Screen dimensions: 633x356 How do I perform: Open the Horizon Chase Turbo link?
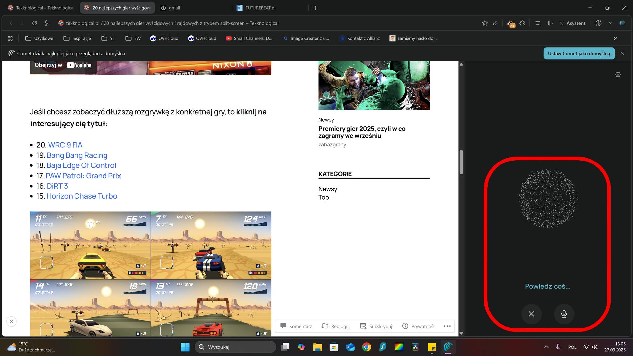tap(82, 196)
